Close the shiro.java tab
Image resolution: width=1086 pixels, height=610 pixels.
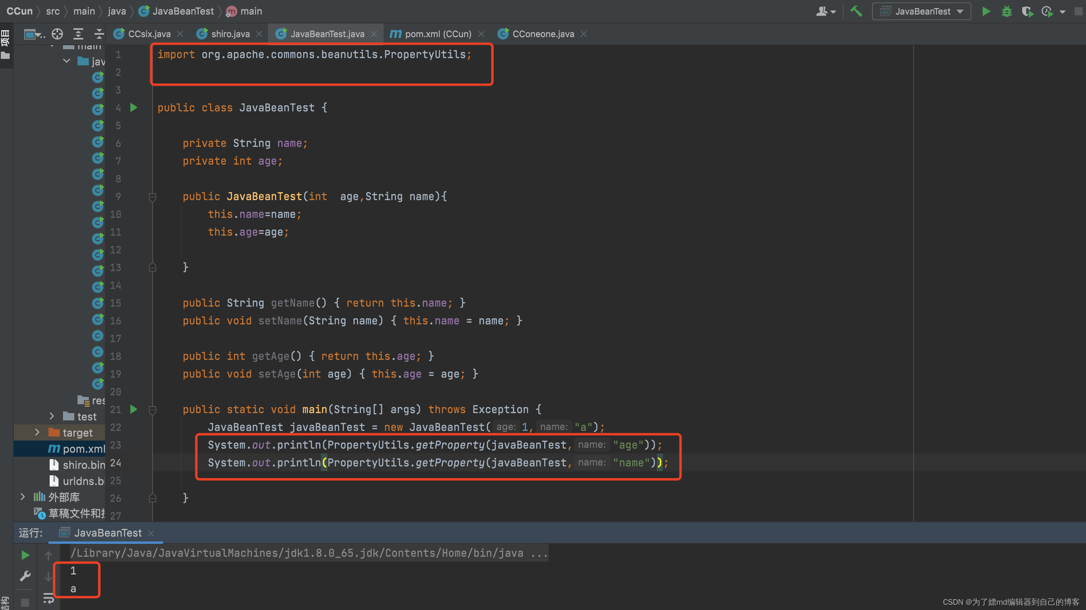click(259, 34)
